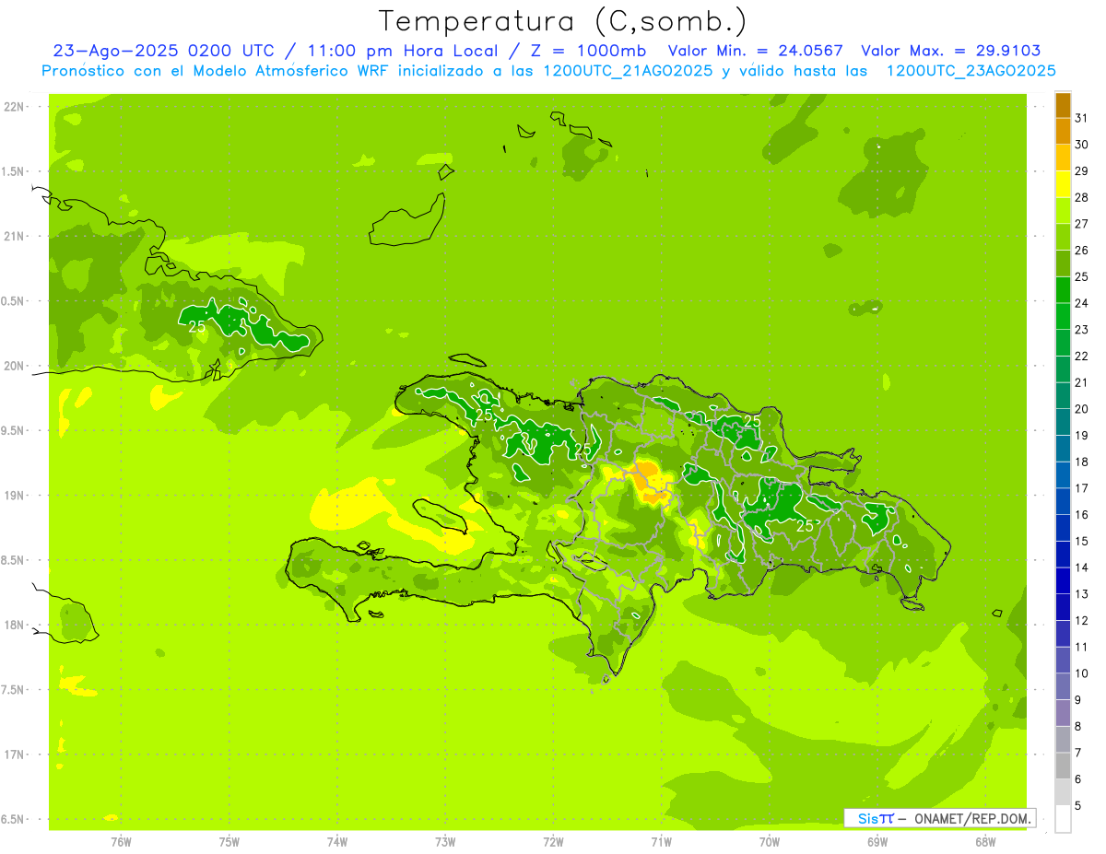Click the colorbar label '28'
This screenshot has height=854, width=1106.
1081,197
